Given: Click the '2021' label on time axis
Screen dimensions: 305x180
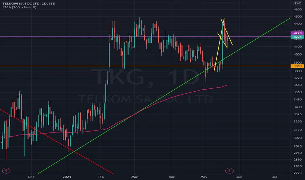Looking at the screenshot, I should pyautogui.click(x=67, y=177).
